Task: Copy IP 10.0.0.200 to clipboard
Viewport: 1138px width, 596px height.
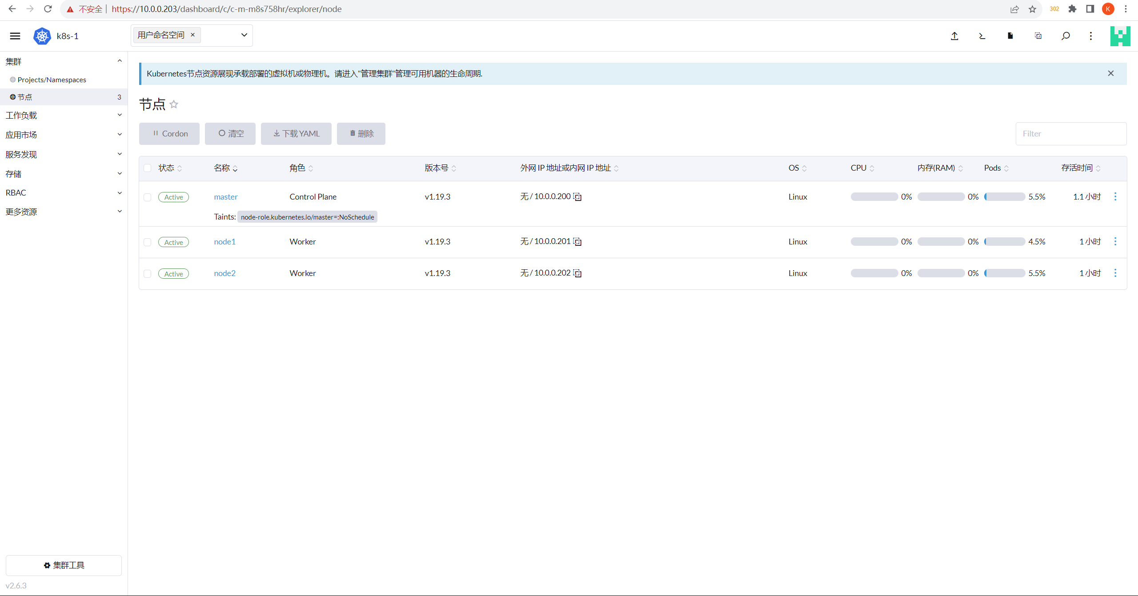Action: [577, 197]
